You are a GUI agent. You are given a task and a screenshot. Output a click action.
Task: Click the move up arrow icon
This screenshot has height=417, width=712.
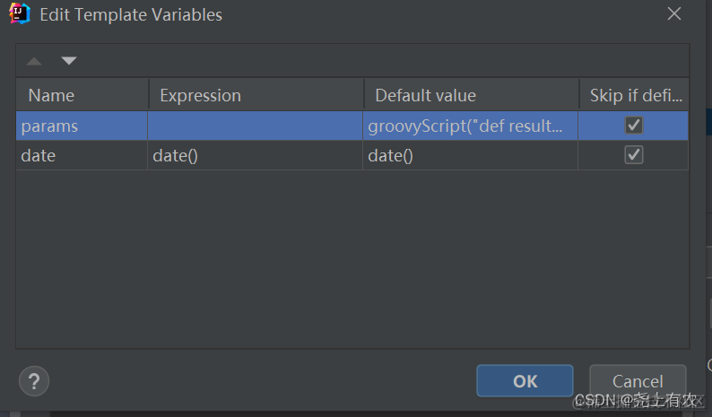tap(34, 61)
